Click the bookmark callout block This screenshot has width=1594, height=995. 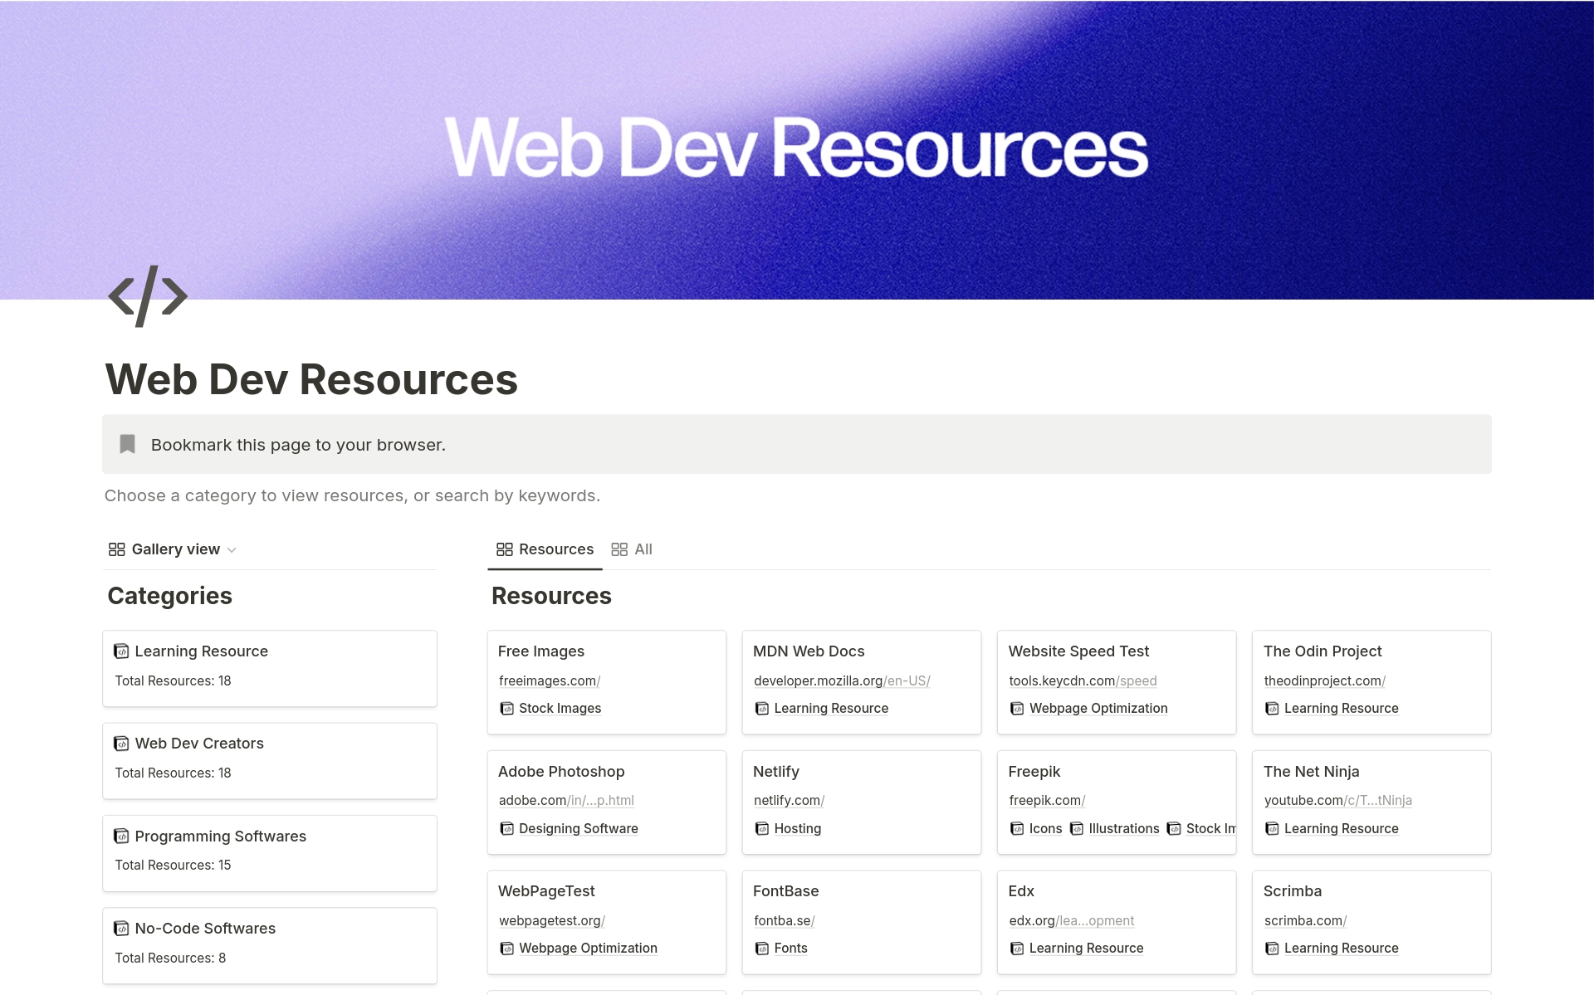796,444
